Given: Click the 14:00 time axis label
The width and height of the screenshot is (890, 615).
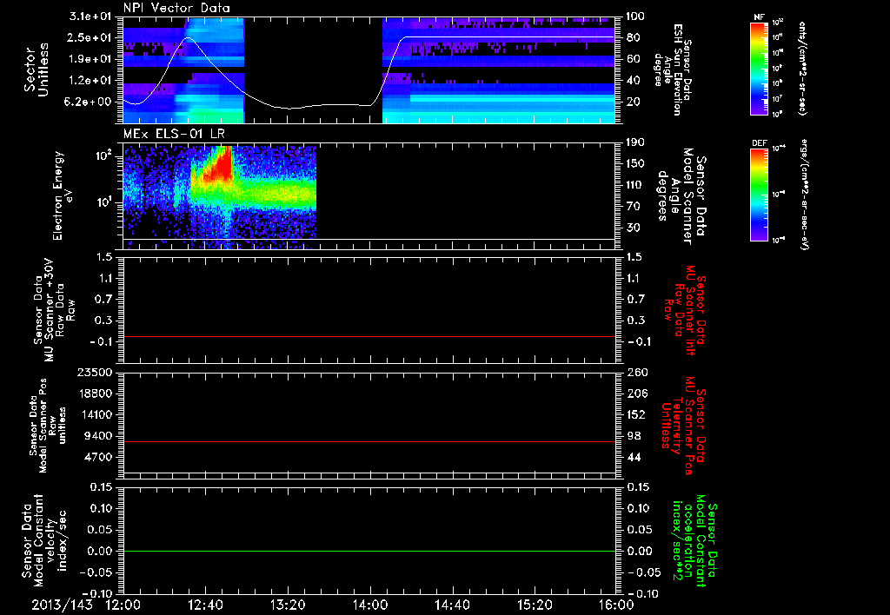Looking at the screenshot, I should point(370,605).
